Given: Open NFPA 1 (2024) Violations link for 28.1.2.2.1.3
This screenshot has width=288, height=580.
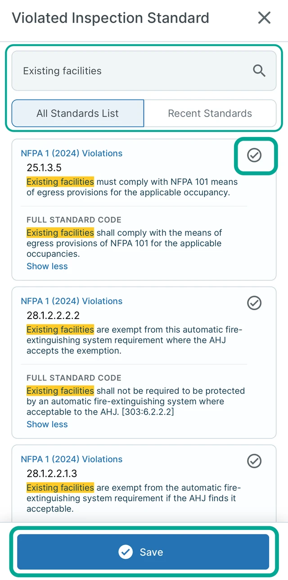Looking at the screenshot, I should (x=72, y=459).
